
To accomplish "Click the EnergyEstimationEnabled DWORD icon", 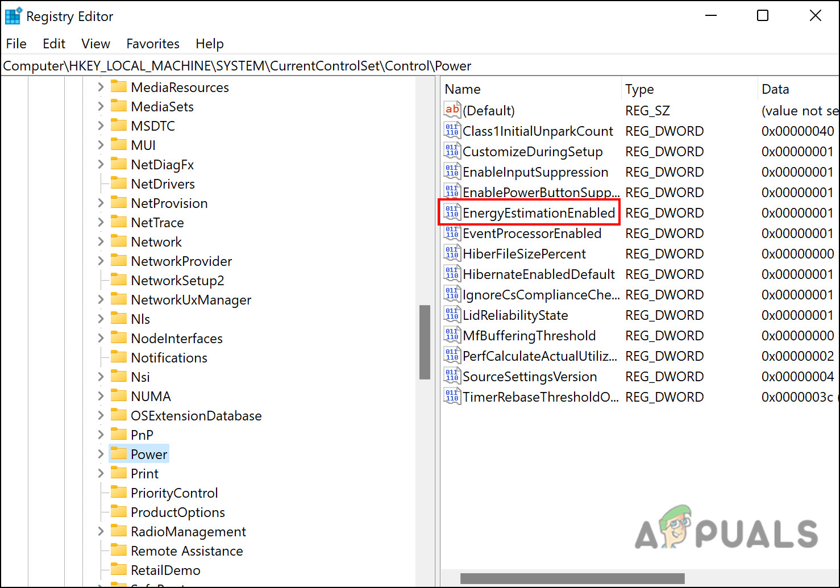I will pos(452,212).
